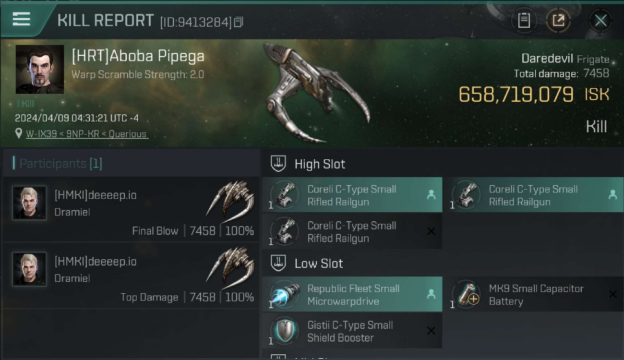Viewport: 624px width, 360px height.
Task: Click the dropped marker on second railgun
Action: click(x=612, y=194)
